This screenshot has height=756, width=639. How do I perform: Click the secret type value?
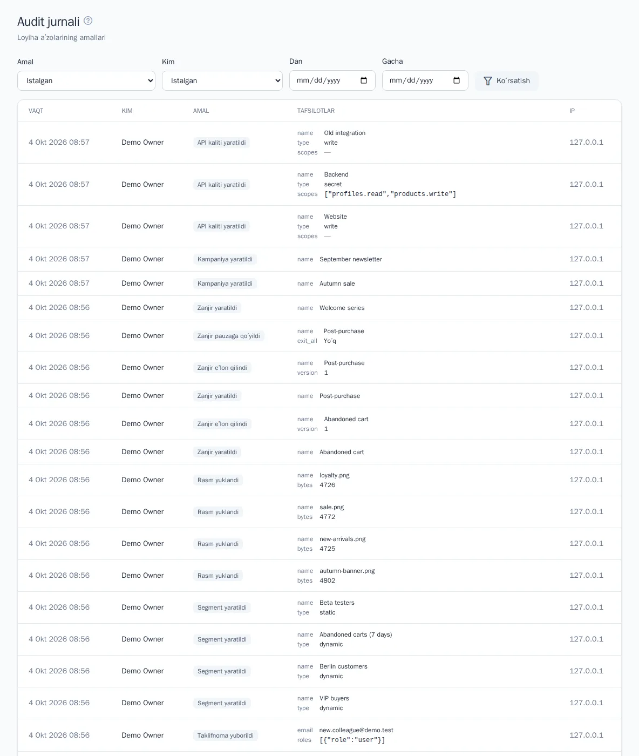333,184
